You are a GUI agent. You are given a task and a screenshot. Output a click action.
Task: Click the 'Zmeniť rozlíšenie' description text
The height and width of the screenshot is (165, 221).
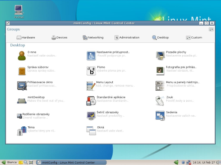(x=35, y=118)
